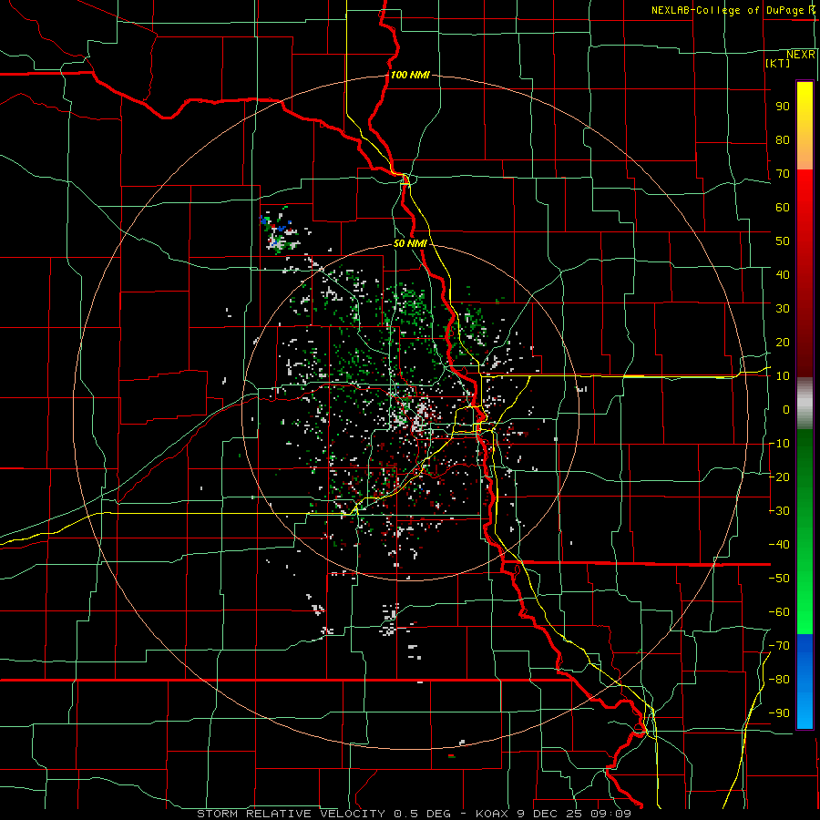Click the -50 value on velocity scale
The height and width of the screenshot is (820, 820).
(779, 579)
